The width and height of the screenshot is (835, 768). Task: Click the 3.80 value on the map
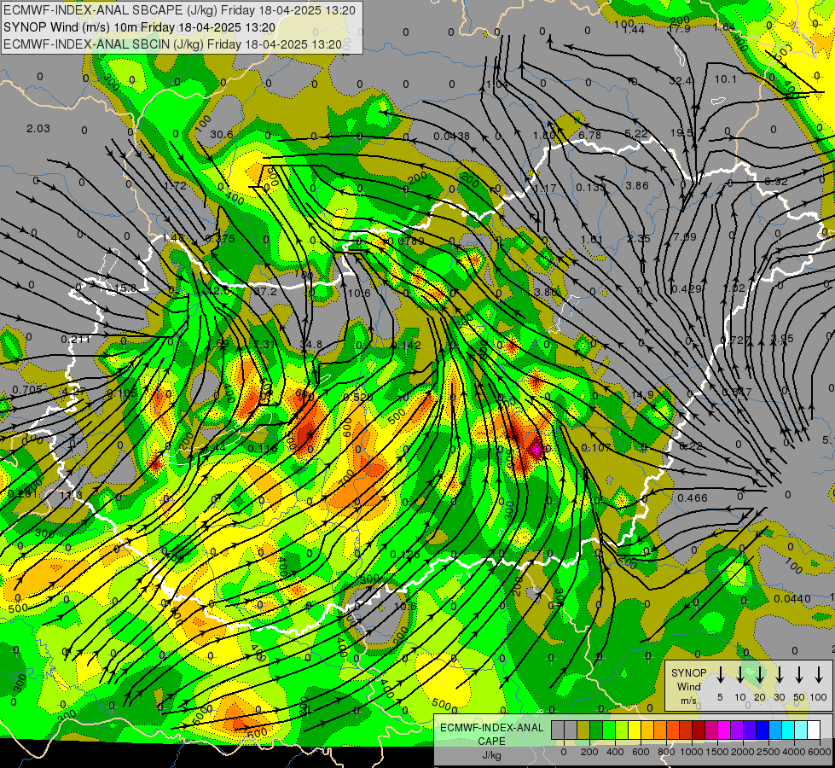pos(545,292)
